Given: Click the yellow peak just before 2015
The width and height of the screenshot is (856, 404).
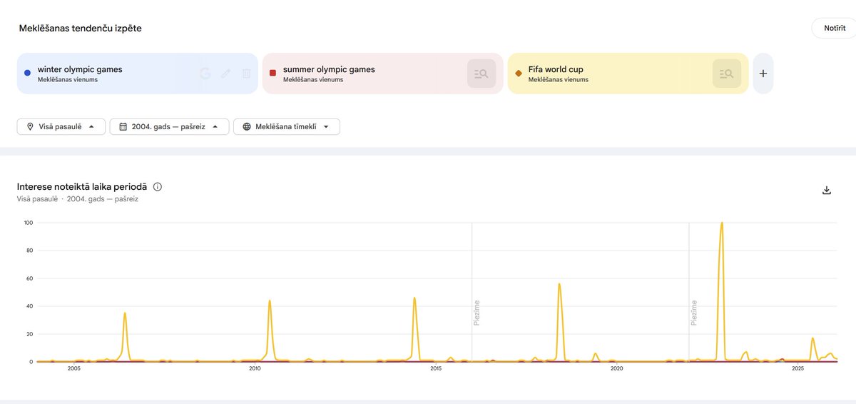Looking at the screenshot, I should 414,298.
